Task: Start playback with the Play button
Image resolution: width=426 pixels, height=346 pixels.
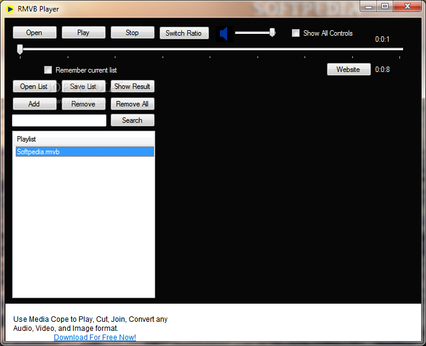Action: coord(83,33)
